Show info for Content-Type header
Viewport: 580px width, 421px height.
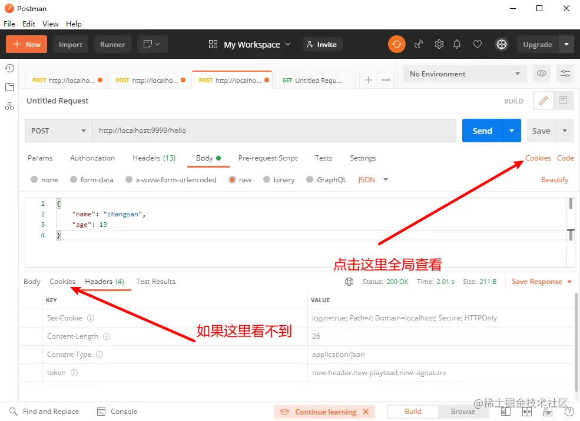pyautogui.click(x=100, y=355)
